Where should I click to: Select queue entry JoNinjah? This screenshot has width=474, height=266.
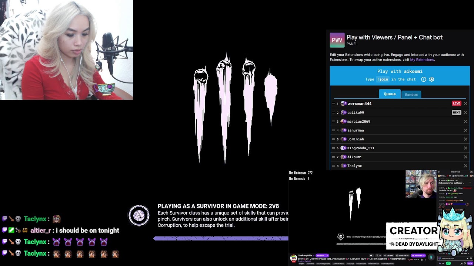click(x=400, y=139)
